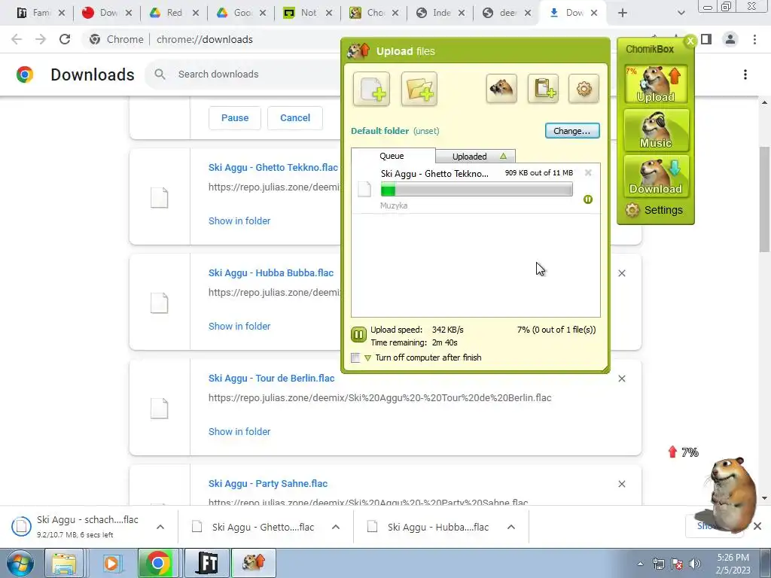Open Ski Aggu - Party Sahne.flac link
771x578 pixels.
(268, 484)
